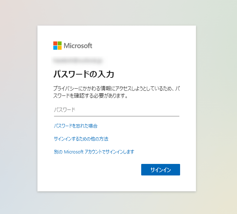Click the privacy explanation paragraph text
This screenshot has width=237, height=214.
click(117, 92)
